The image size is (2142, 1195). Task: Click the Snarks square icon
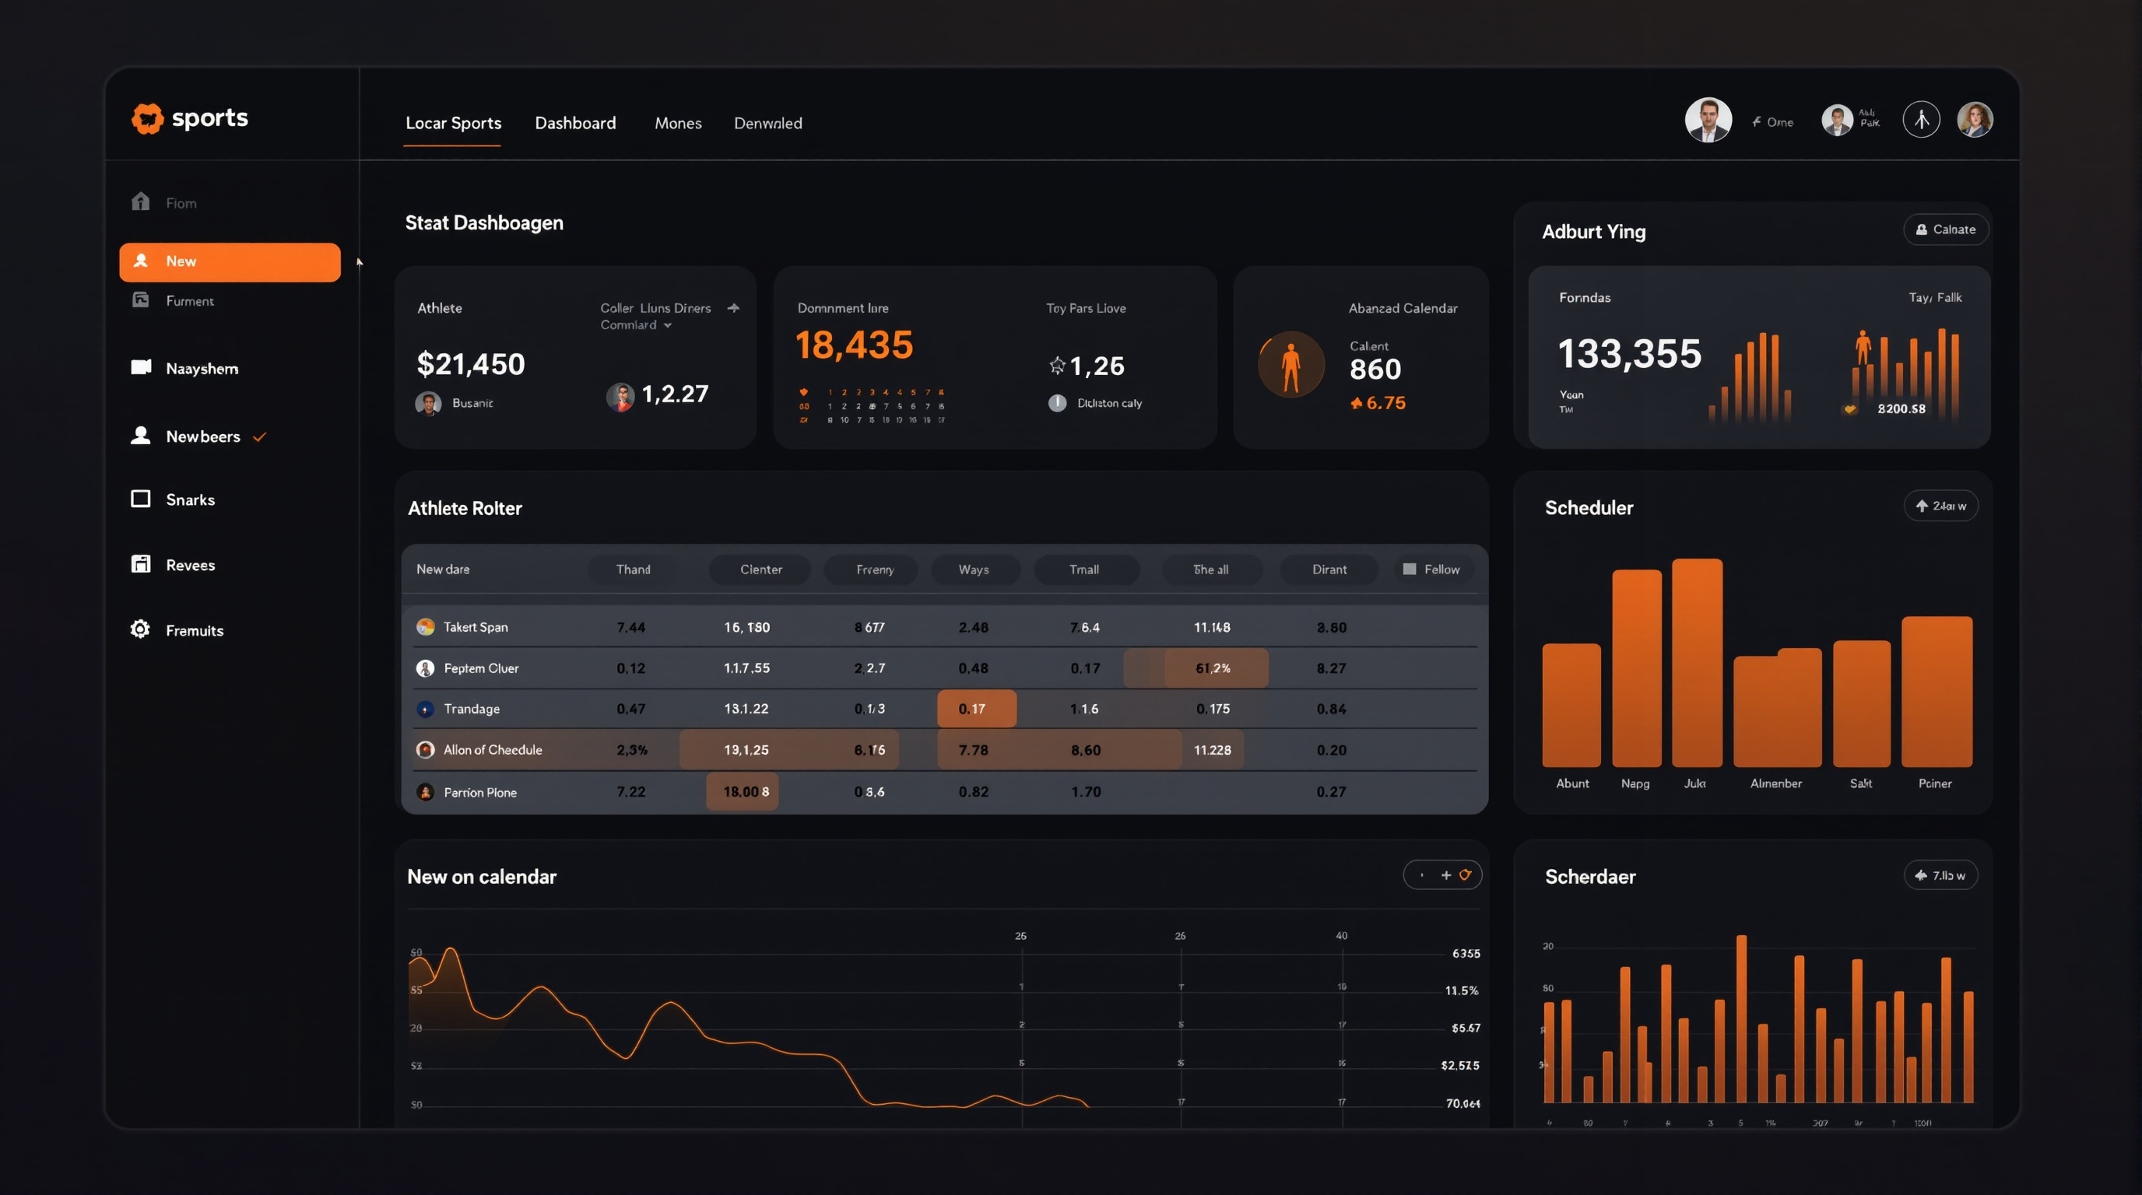(x=141, y=499)
